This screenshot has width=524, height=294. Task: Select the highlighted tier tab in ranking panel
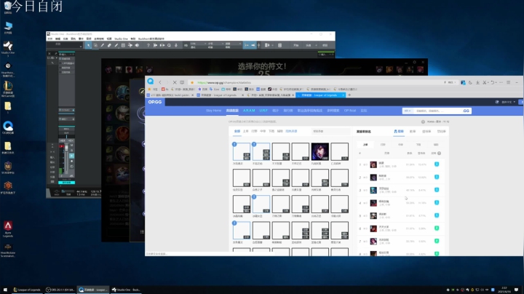tap(399, 132)
